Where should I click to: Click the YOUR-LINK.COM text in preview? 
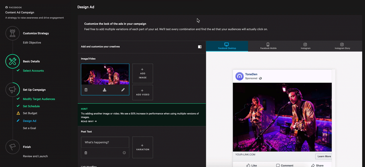[245, 154]
